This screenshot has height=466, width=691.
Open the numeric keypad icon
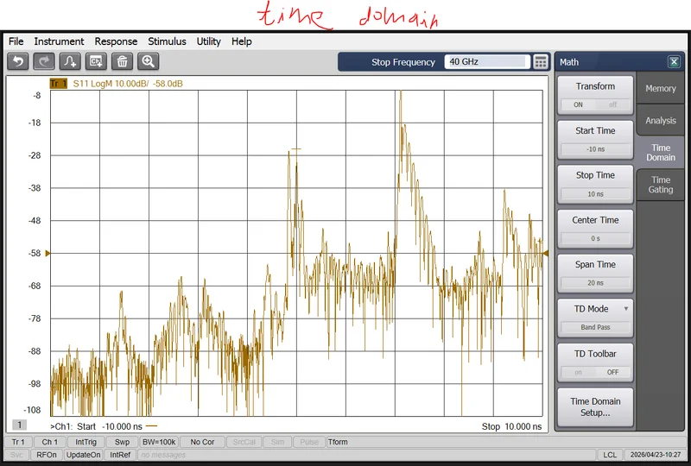541,62
